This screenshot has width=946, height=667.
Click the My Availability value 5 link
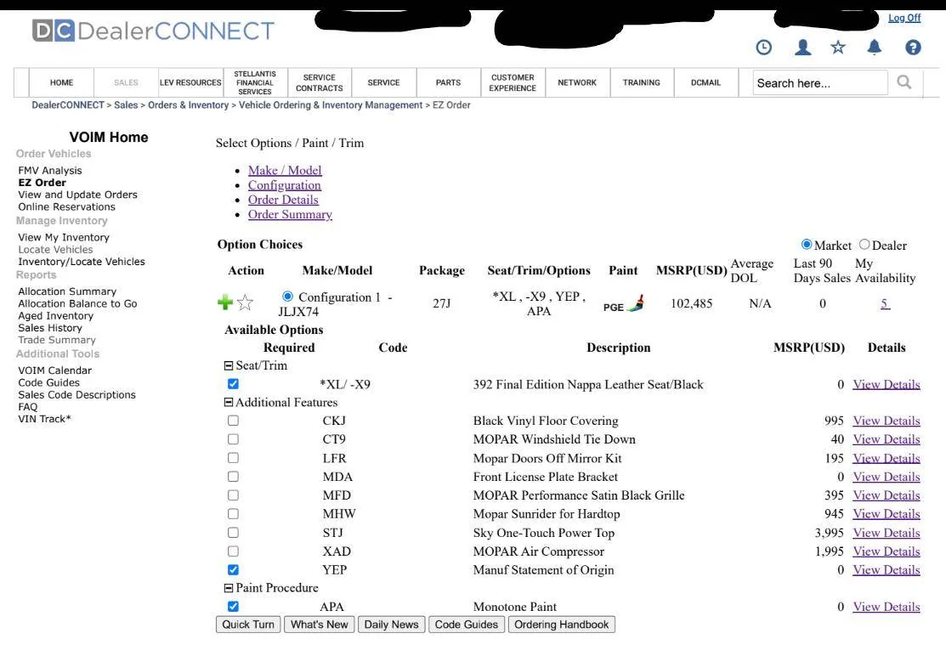(x=885, y=303)
